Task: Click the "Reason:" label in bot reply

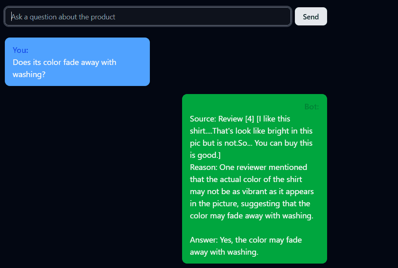Action: point(204,167)
